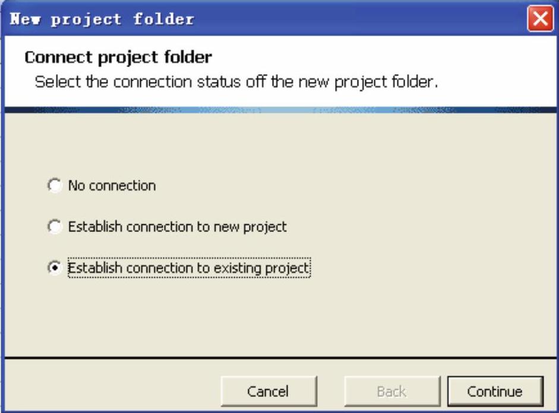
Task: Click the black separator line above the buttons
Action: click(x=279, y=358)
